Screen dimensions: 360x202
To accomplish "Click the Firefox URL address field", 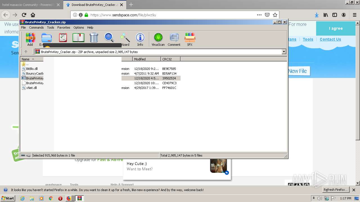I will pyautogui.click(x=172, y=15).
